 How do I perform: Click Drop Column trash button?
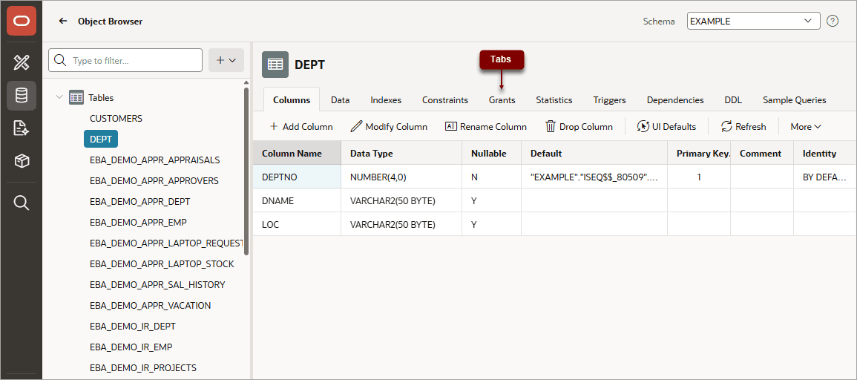click(x=579, y=126)
